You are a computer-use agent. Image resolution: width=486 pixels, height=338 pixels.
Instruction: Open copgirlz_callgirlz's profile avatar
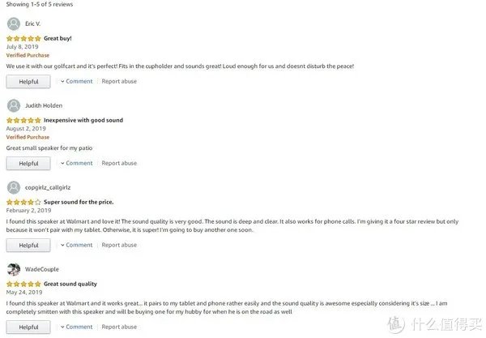pyautogui.click(x=13, y=187)
